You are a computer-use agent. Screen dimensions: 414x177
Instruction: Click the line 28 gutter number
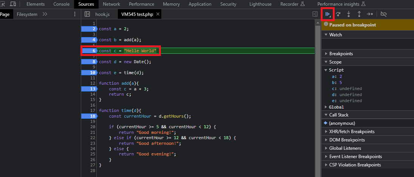tap(93, 171)
